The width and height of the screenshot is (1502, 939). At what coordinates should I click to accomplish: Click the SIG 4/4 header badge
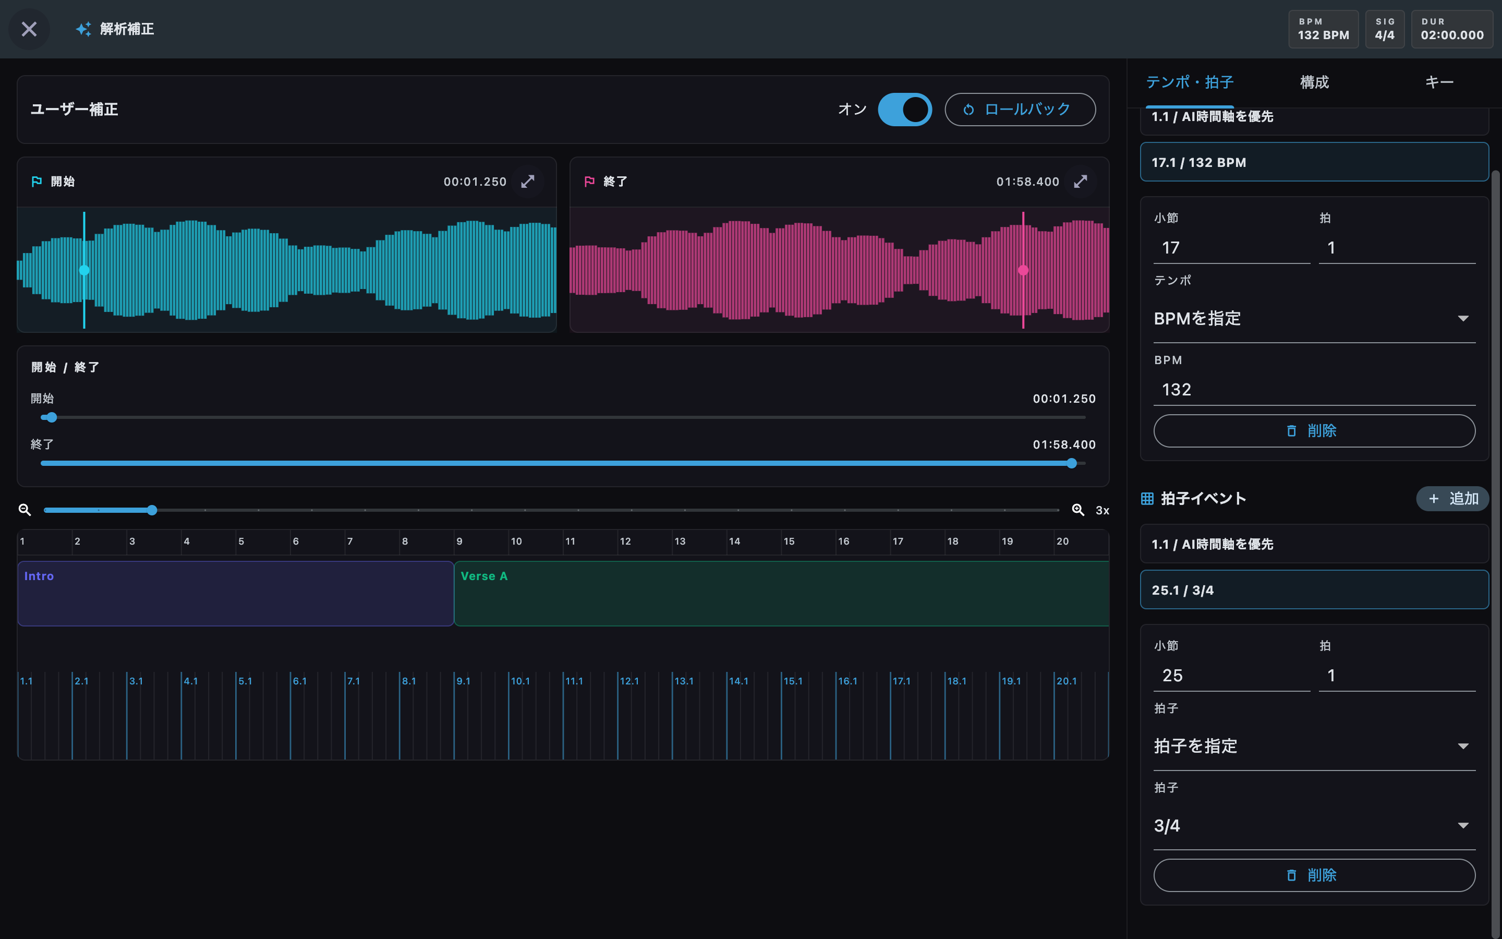pos(1385,29)
